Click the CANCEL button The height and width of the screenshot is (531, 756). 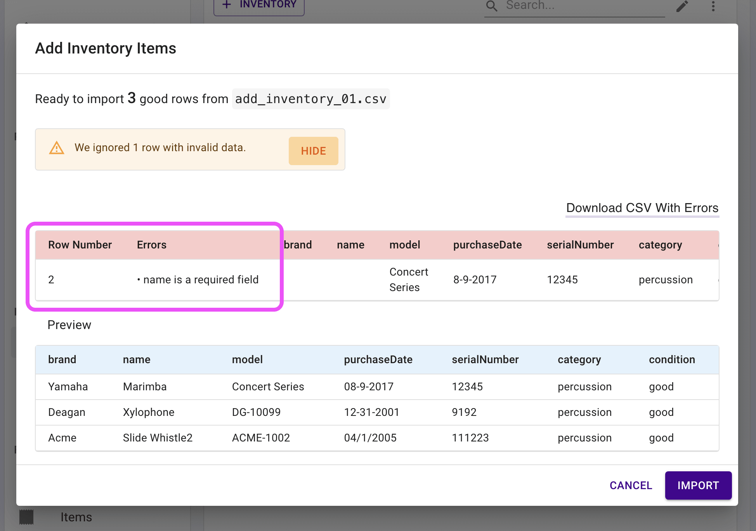[631, 485]
